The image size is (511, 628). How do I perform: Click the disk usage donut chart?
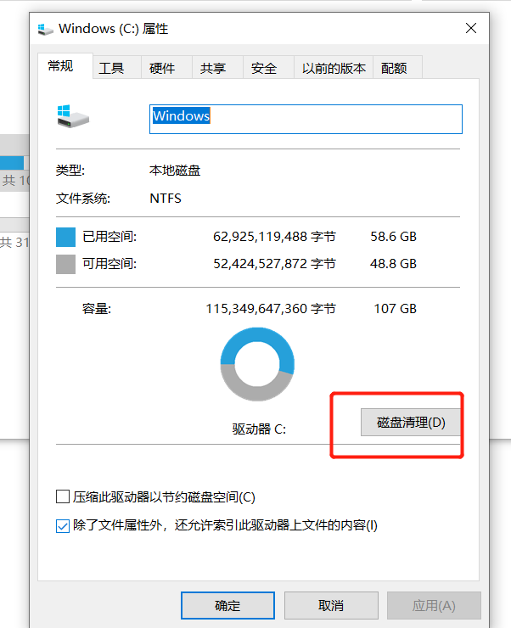(257, 364)
